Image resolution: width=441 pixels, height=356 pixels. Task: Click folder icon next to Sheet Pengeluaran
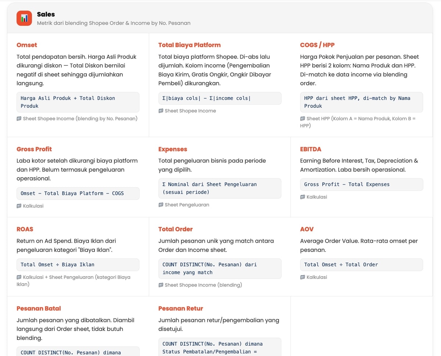click(161, 205)
